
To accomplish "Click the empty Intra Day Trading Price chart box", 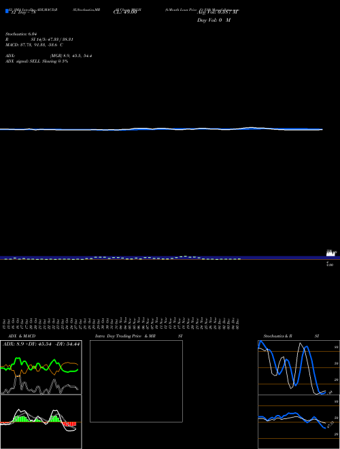I will coord(136,381).
